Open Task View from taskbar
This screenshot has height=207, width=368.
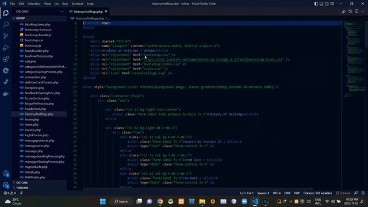coord(139,201)
